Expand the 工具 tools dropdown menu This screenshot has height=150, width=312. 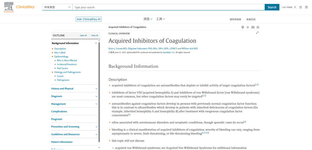point(161,19)
